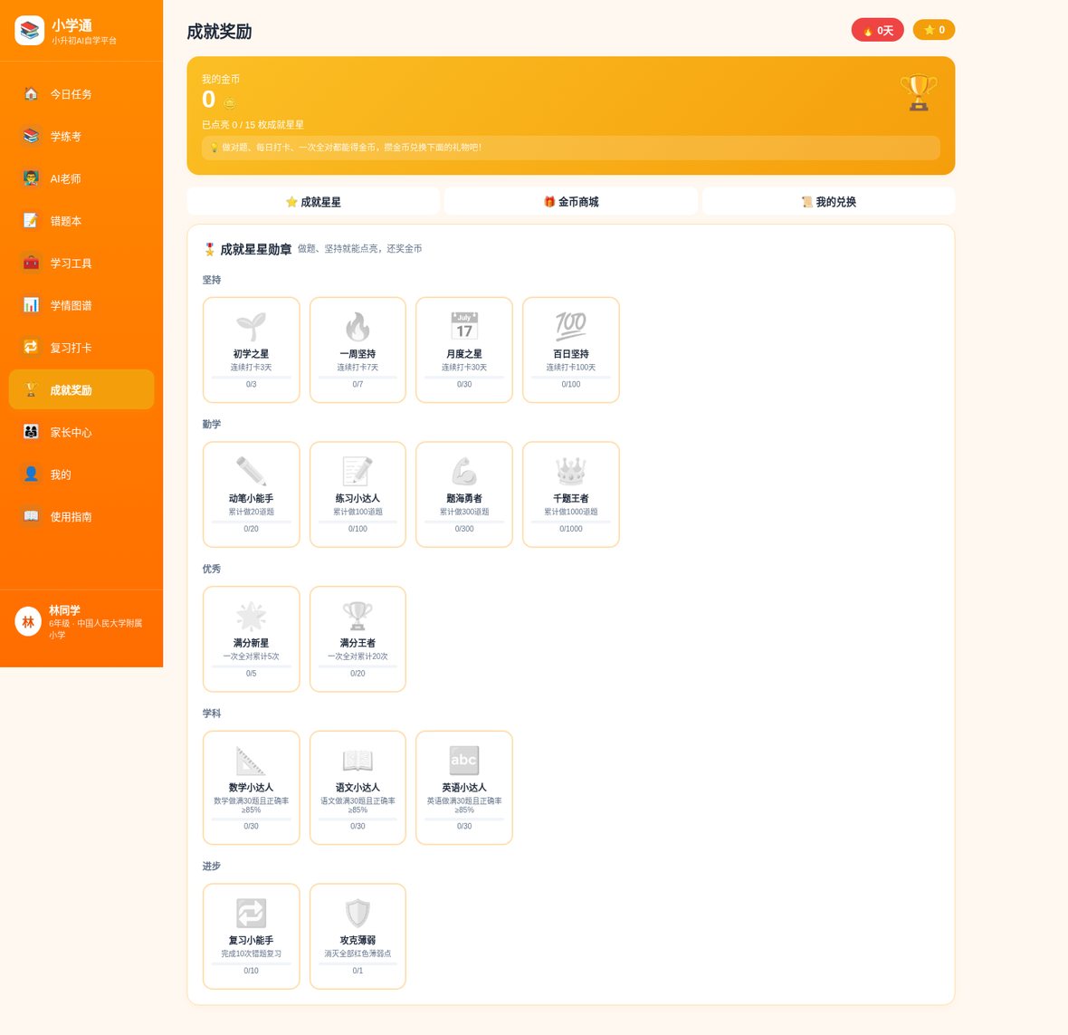Click the 学情图谱 bar chart icon
This screenshot has width=1068, height=1035.
(31, 305)
